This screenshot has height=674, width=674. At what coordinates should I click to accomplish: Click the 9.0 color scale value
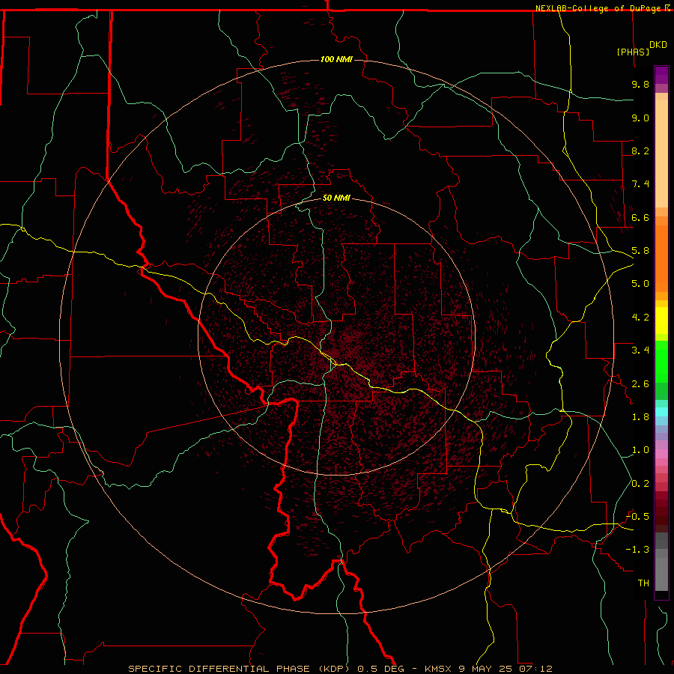coord(640,118)
